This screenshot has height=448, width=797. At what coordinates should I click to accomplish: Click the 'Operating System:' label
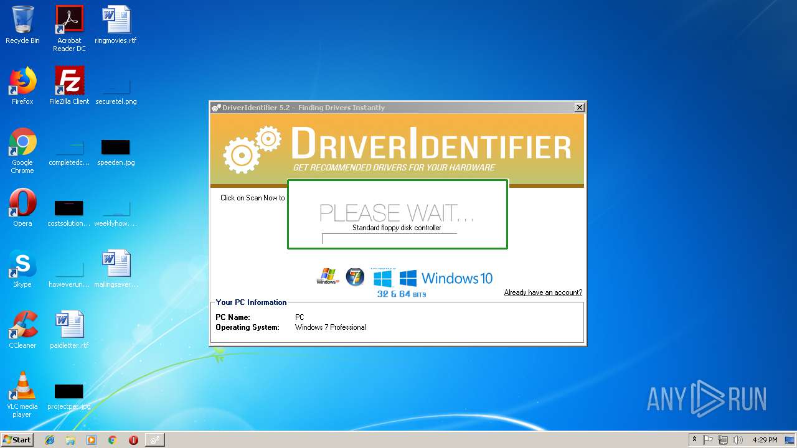pyautogui.click(x=247, y=327)
